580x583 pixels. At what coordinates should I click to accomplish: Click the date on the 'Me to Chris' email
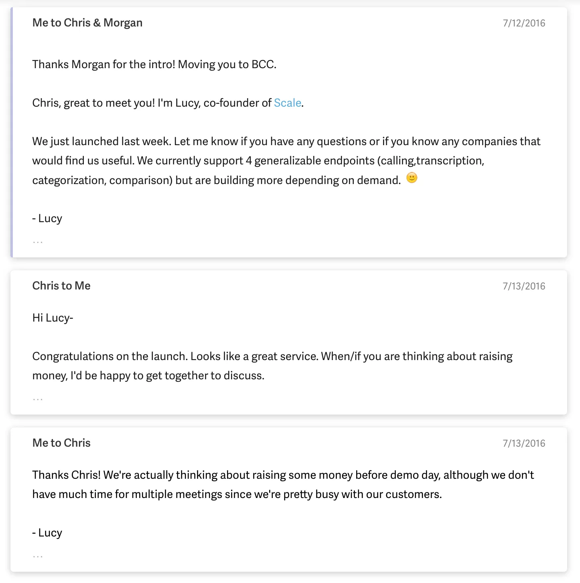pos(524,443)
